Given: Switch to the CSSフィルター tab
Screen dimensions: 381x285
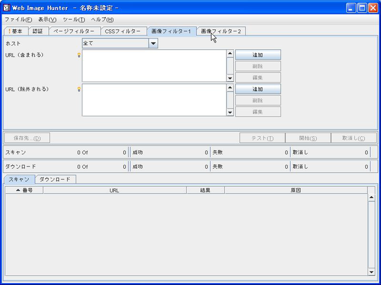Looking at the screenshot, I should coord(123,31).
